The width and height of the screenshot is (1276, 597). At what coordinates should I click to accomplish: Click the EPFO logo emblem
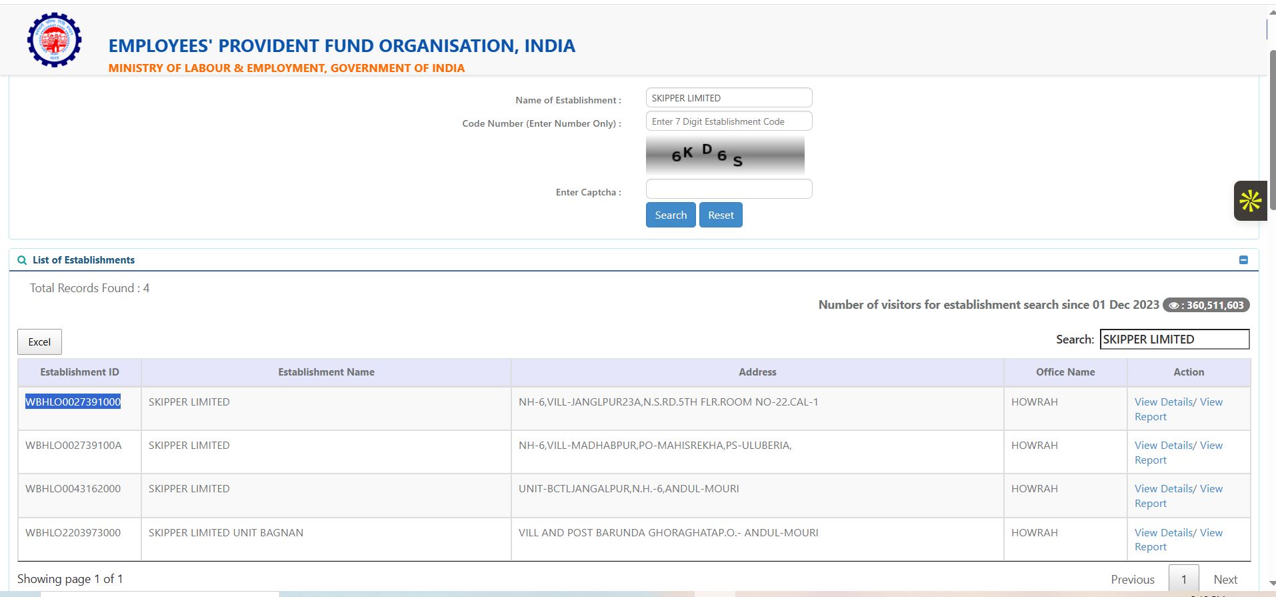click(x=54, y=40)
